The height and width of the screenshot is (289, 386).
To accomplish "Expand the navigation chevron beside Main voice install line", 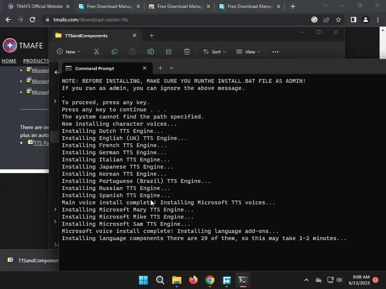I will click(x=55, y=209).
